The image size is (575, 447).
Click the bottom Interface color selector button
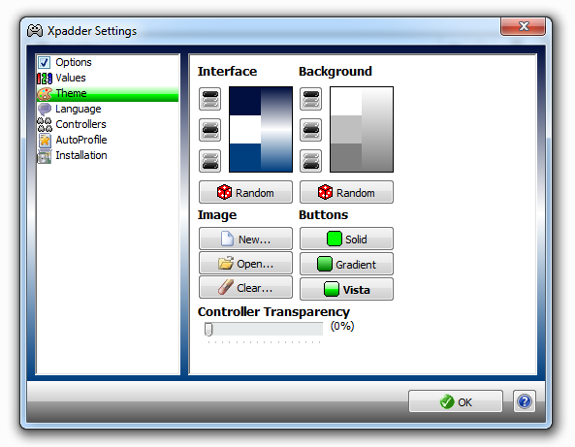click(x=210, y=161)
